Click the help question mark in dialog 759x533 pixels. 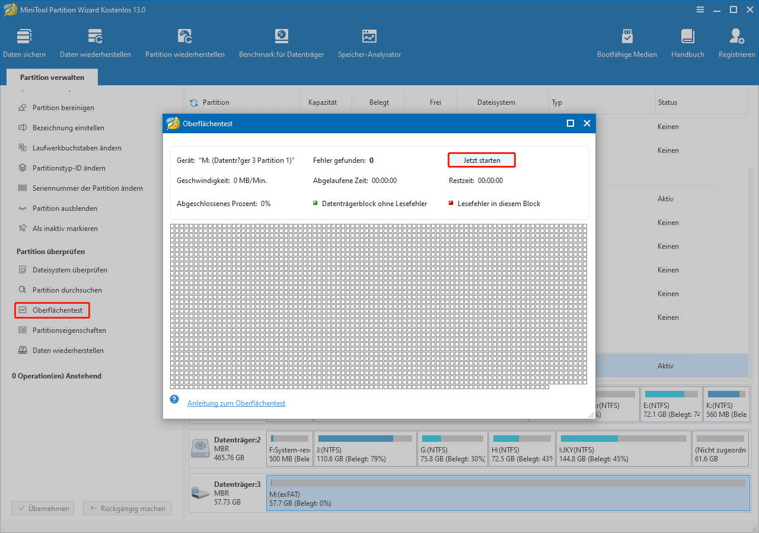(x=174, y=399)
